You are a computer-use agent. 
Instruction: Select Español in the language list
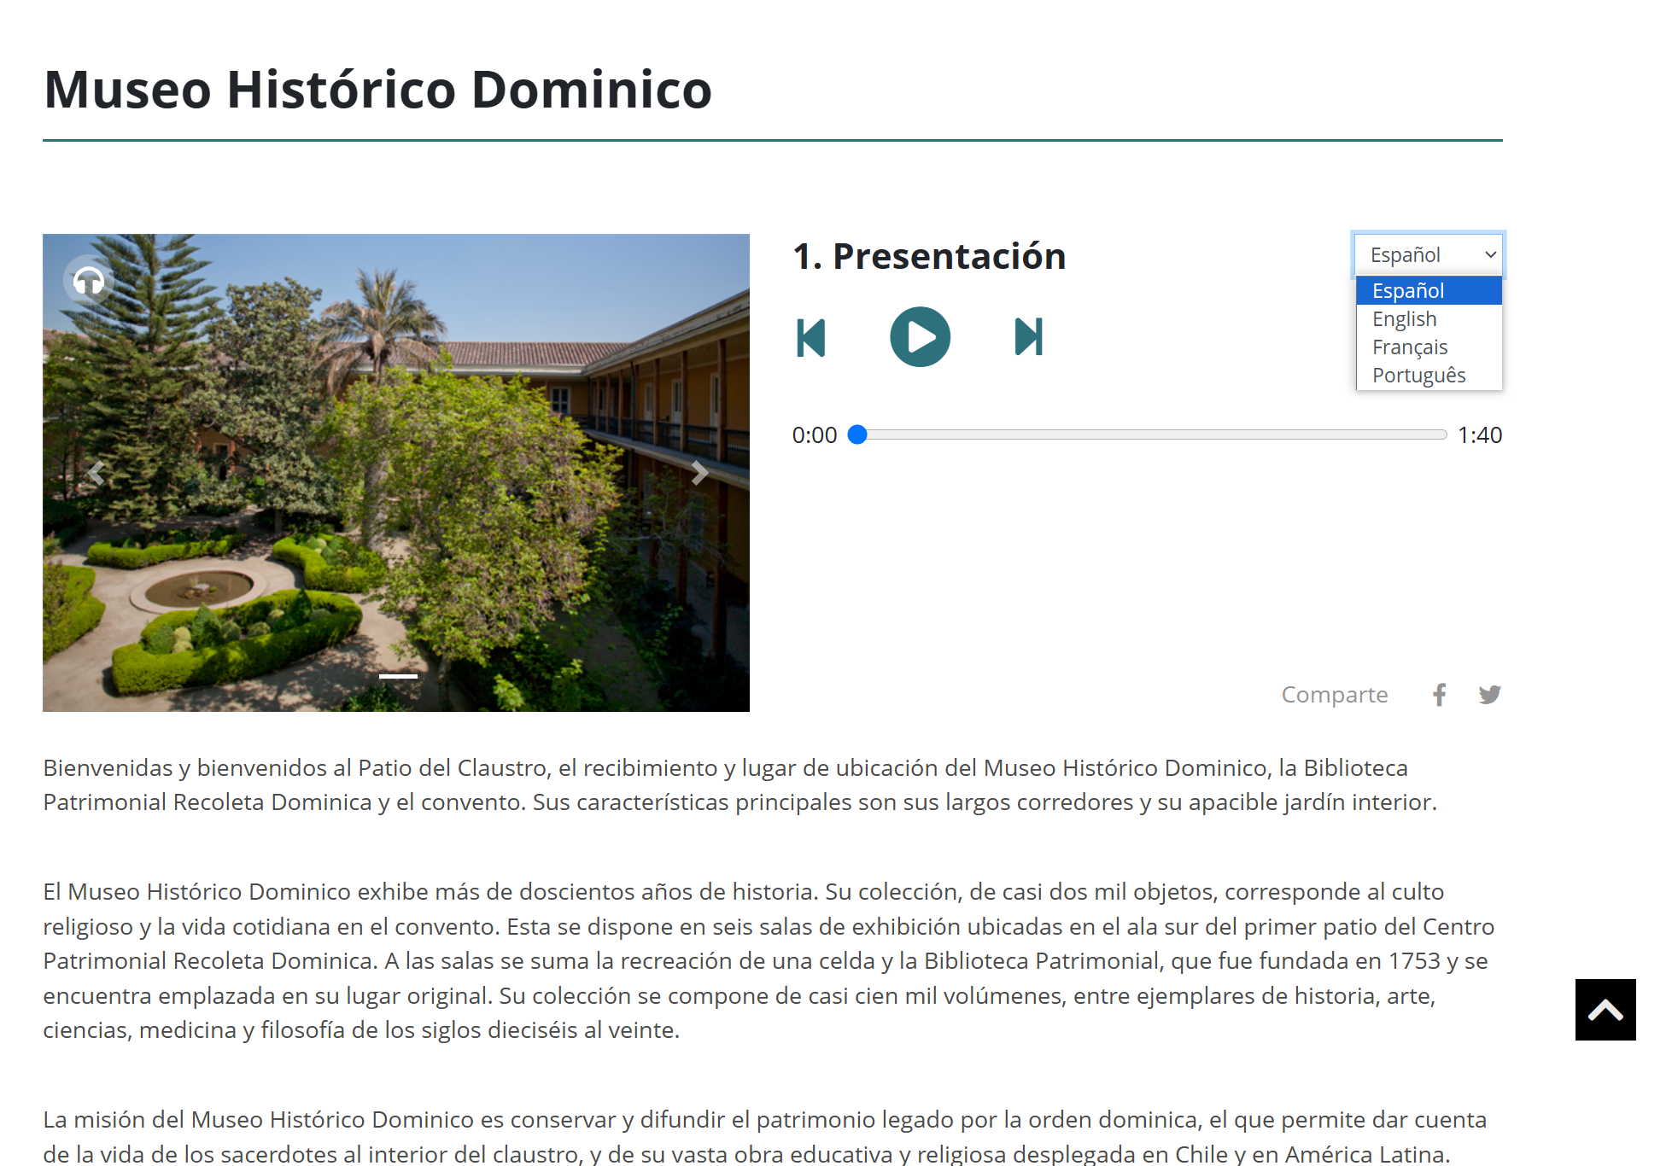tap(1429, 291)
